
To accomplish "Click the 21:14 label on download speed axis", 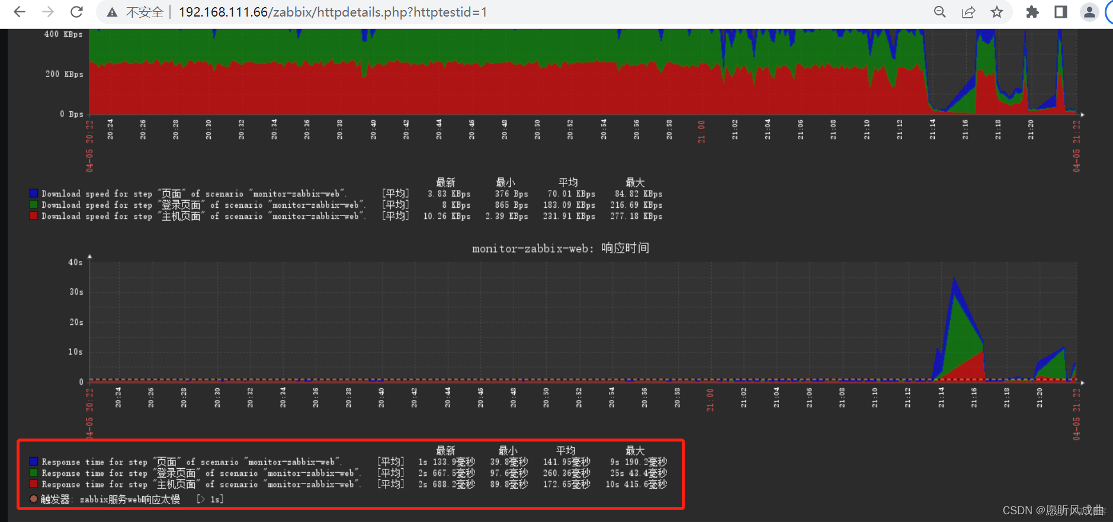I will pyautogui.click(x=932, y=129).
